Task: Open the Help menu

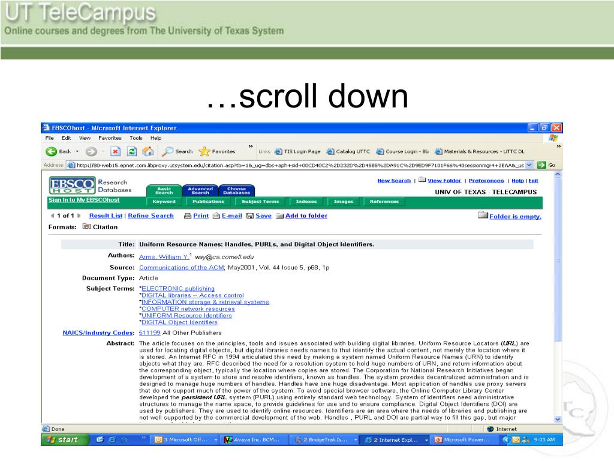Action: [156, 138]
